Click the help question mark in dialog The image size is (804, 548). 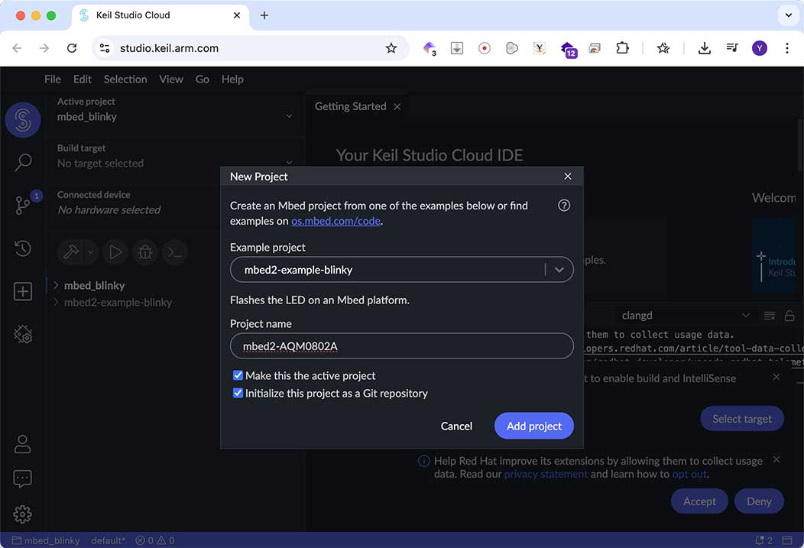coord(563,206)
